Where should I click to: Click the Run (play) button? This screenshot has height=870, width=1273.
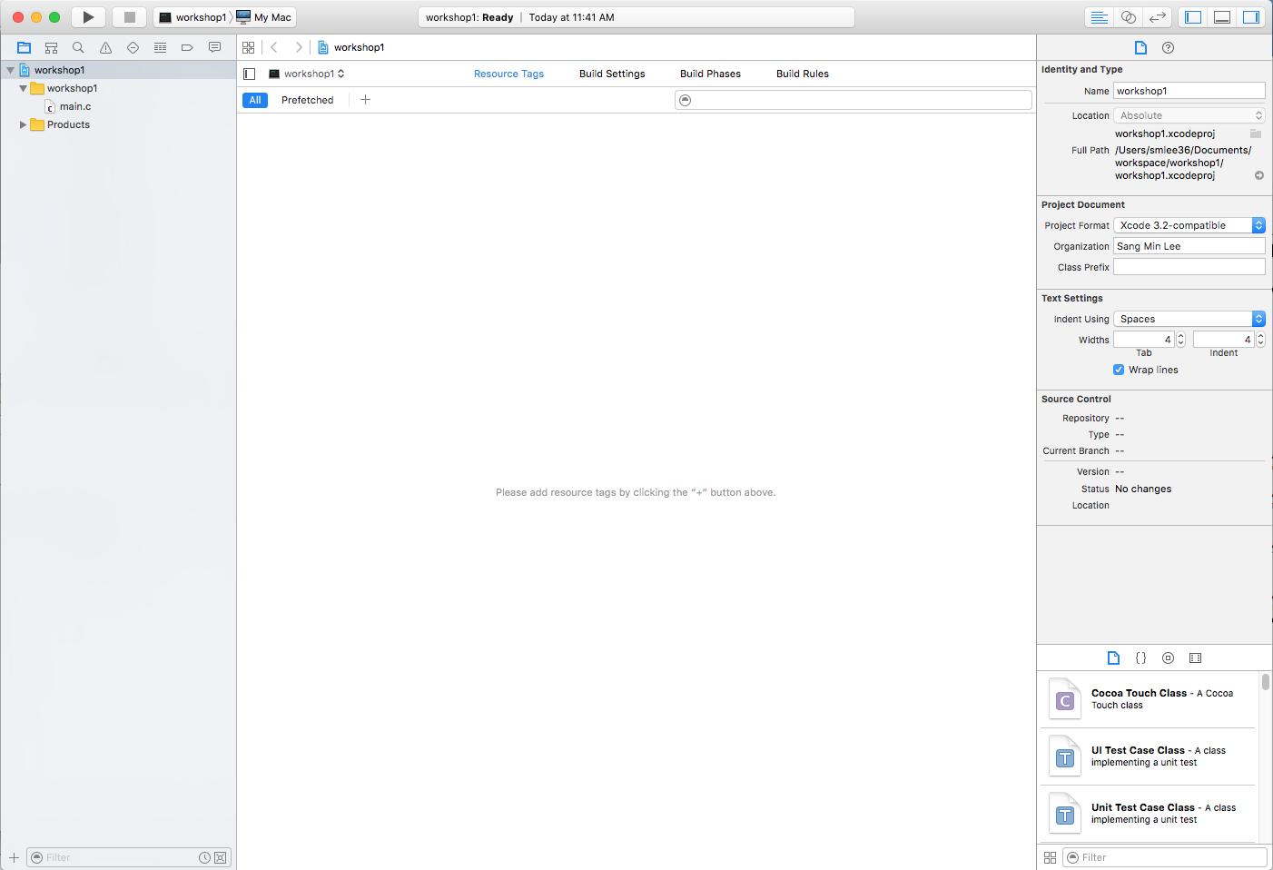(x=88, y=17)
